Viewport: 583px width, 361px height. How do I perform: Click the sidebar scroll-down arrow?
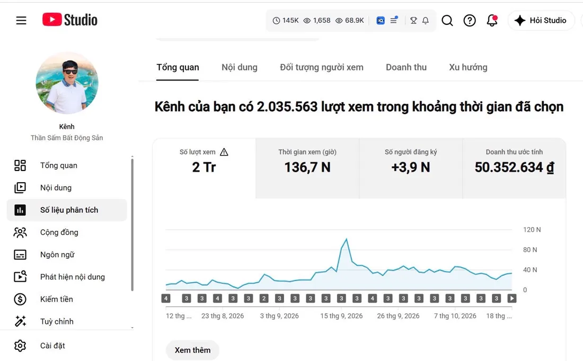coord(132,328)
